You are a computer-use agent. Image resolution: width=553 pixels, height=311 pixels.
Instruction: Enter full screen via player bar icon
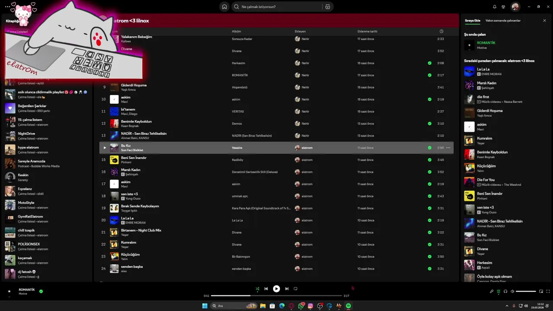pyautogui.click(x=548, y=292)
